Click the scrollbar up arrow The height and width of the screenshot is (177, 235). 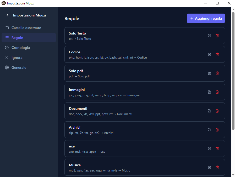point(233,9)
